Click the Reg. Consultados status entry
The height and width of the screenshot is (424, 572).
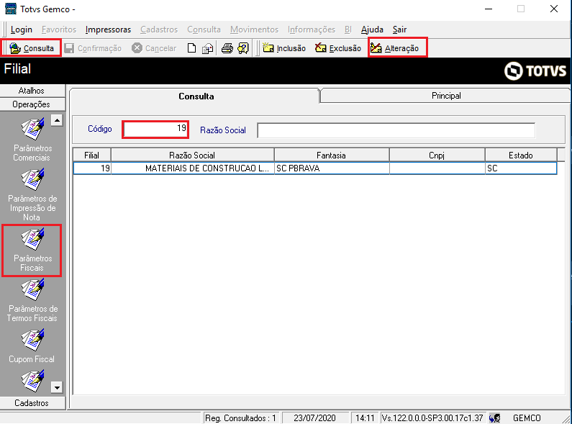coord(240,418)
